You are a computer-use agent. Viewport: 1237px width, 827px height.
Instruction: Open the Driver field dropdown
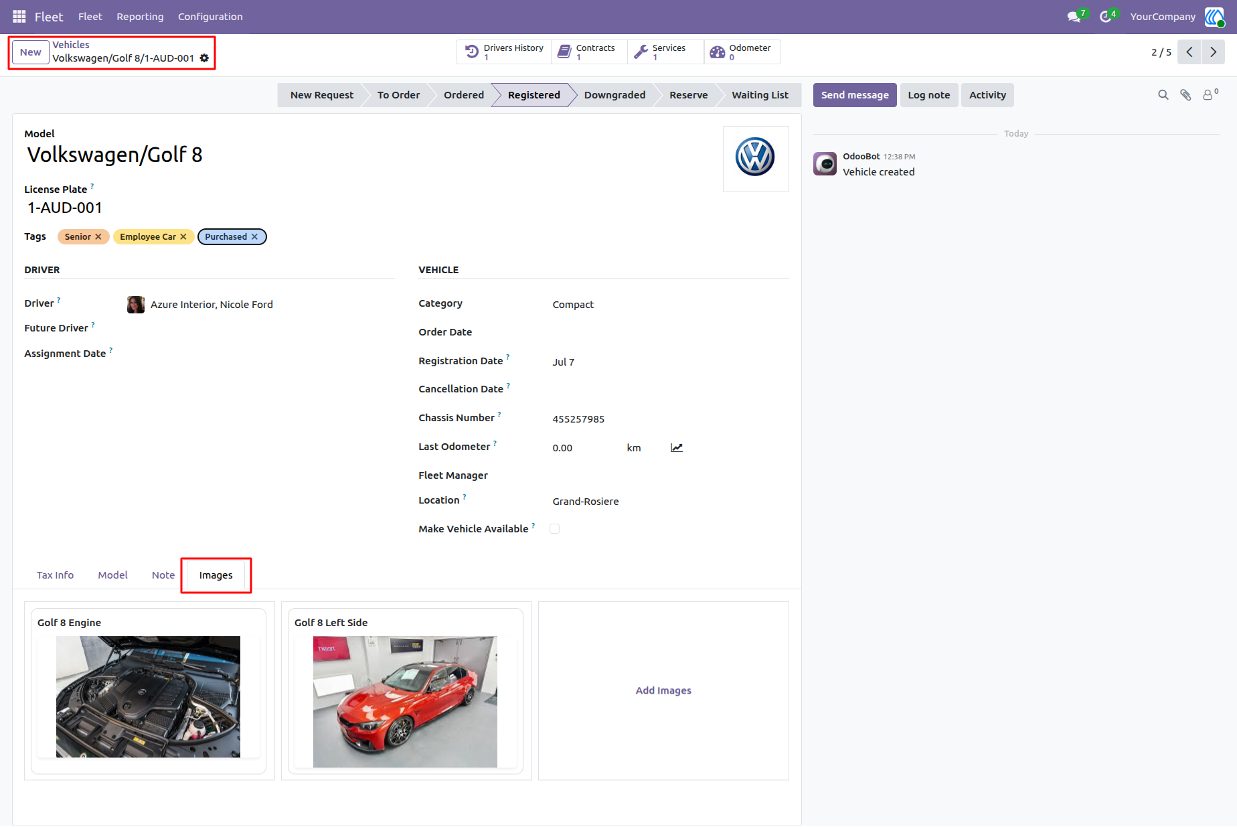coord(260,305)
